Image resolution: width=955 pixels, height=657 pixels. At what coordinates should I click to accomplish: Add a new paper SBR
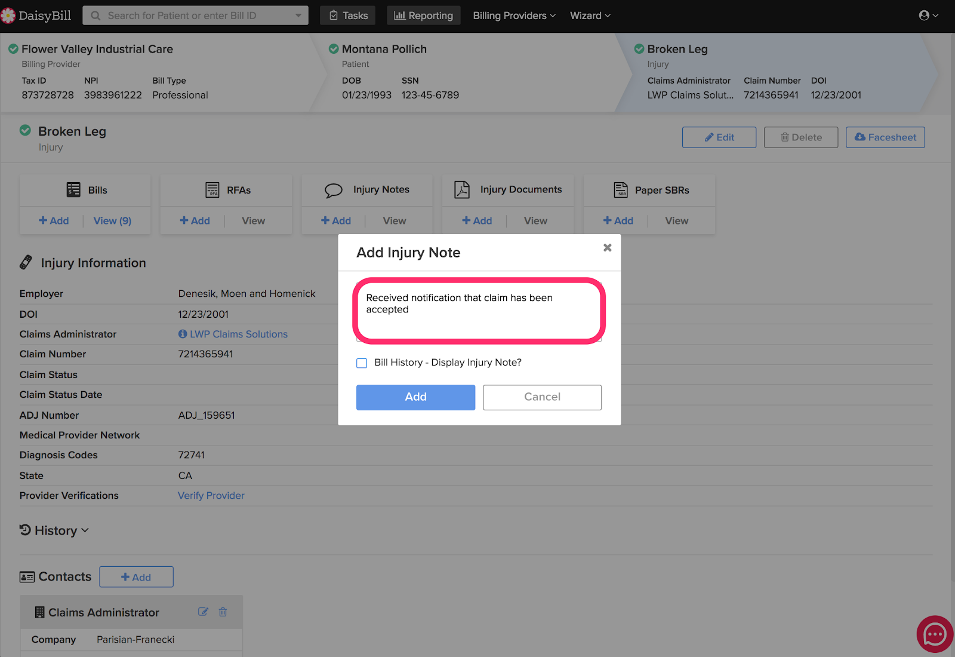pos(618,221)
